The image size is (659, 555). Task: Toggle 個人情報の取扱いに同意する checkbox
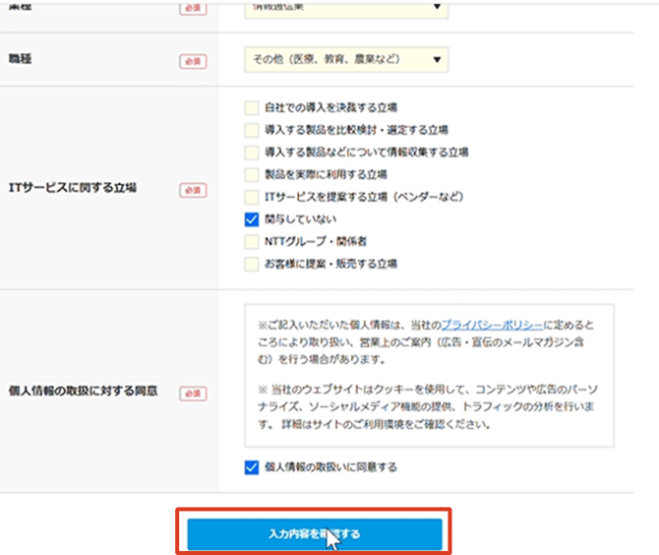(252, 466)
